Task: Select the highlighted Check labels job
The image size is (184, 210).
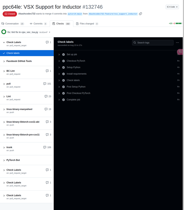Action: tap(27, 53)
